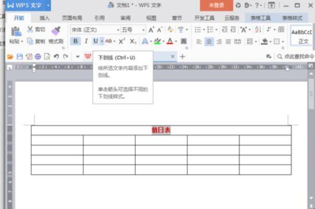Export to PDF icon in quick toolbar
This screenshot has height=209, width=315.
pos(29,57)
